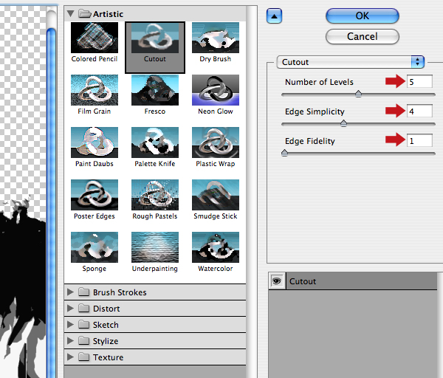Click the Number of Levels slider handle
Screen dimensions: 443x378
(358, 94)
